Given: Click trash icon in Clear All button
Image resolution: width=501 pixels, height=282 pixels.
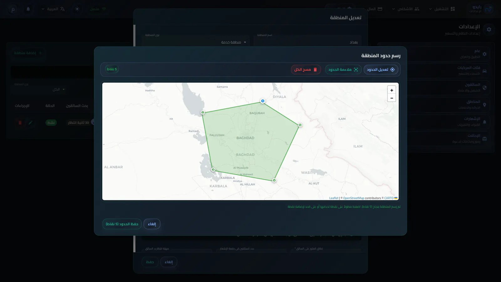Looking at the screenshot, I should click(x=315, y=70).
